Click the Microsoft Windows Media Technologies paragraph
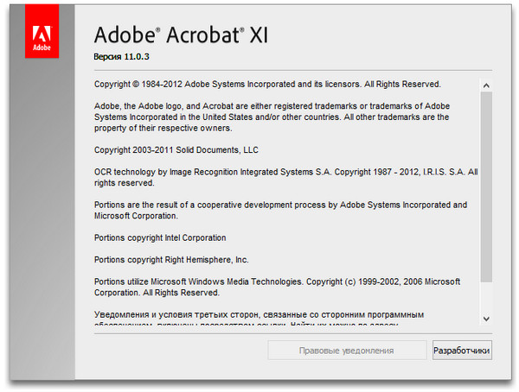This screenshot has width=519, height=392. 276,287
